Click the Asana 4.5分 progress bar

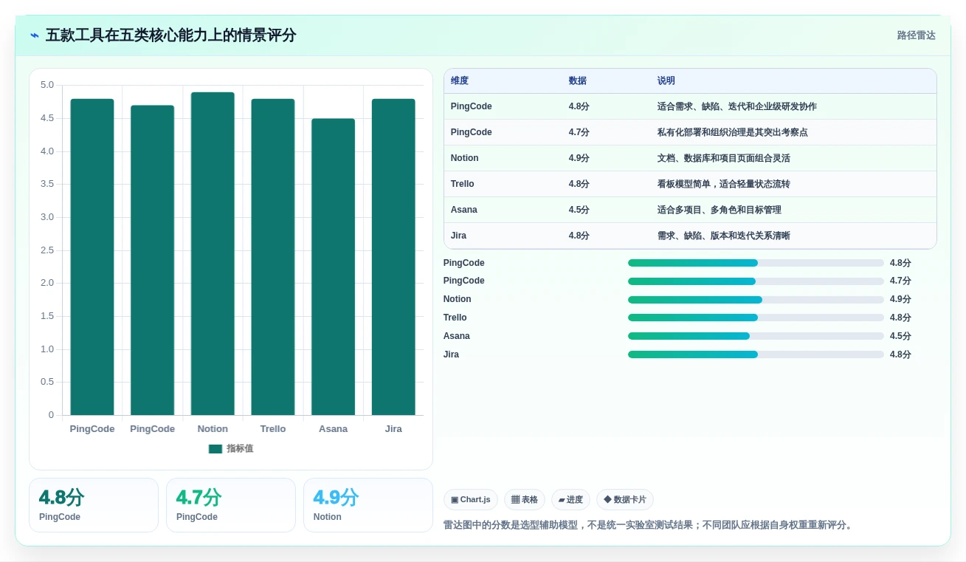756,337
